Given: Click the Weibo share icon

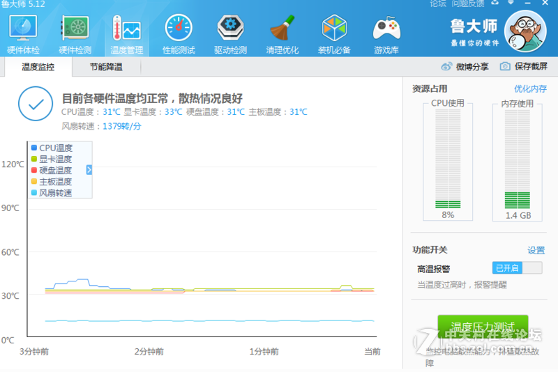Looking at the screenshot, I should (x=446, y=66).
